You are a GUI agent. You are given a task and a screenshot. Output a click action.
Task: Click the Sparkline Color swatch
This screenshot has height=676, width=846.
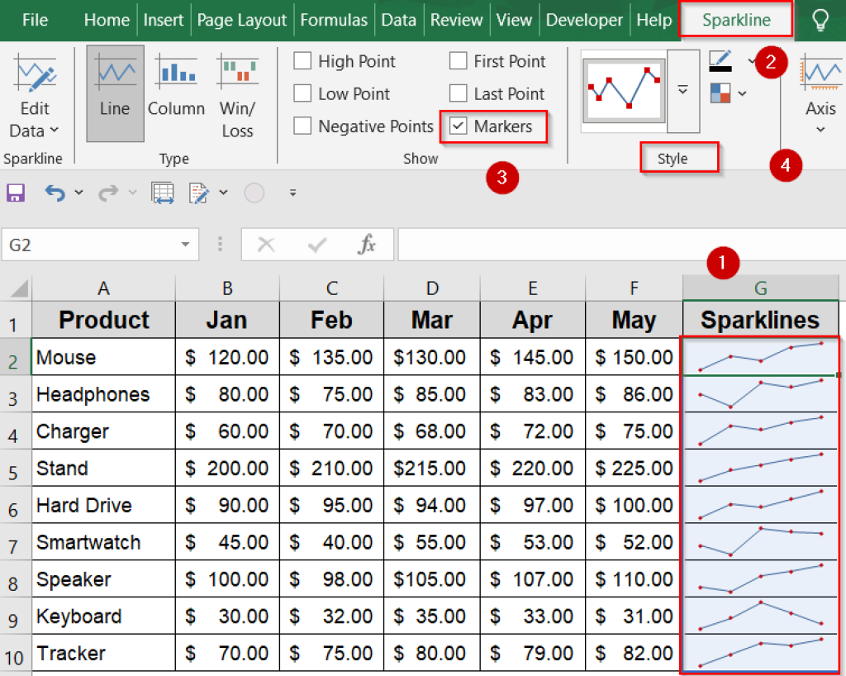pyautogui.click(x=719, y=60)
